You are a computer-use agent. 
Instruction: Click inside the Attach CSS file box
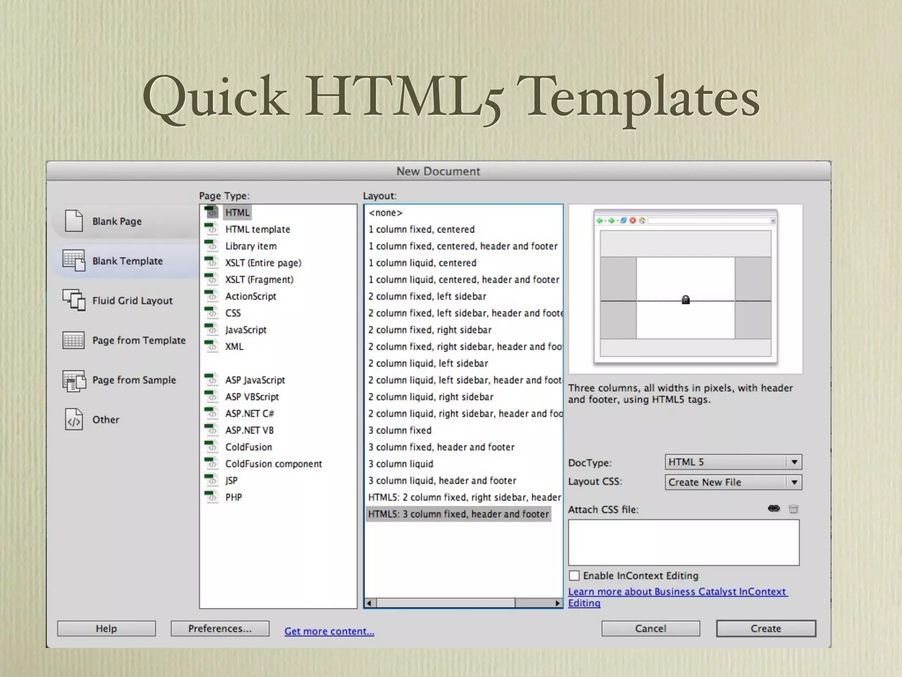(684, 542)
